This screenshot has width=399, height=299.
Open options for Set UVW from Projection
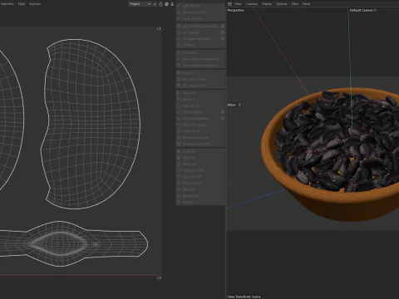click(223, 26)
